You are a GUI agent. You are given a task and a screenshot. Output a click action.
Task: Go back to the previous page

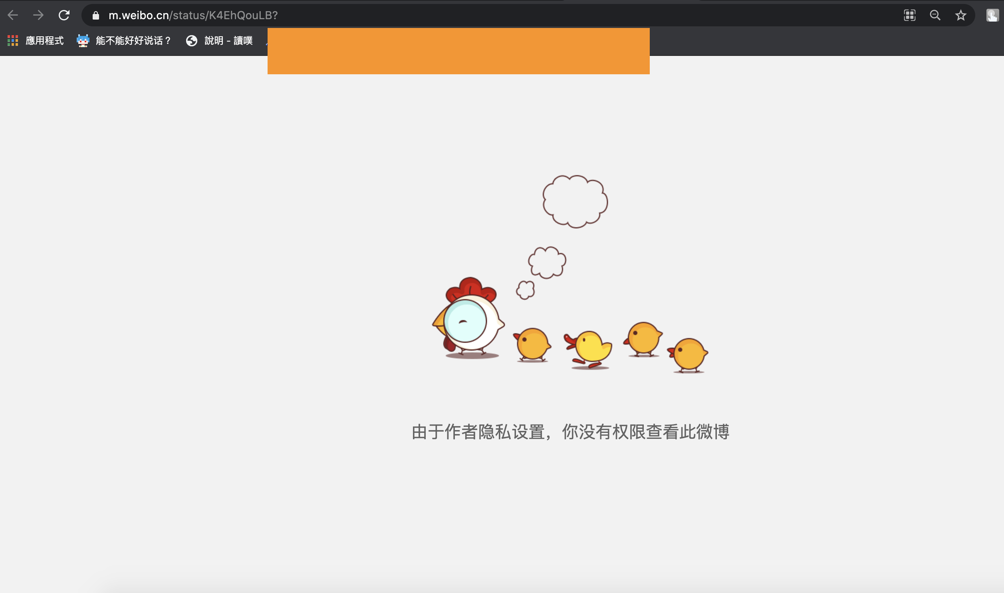[13, 15]
